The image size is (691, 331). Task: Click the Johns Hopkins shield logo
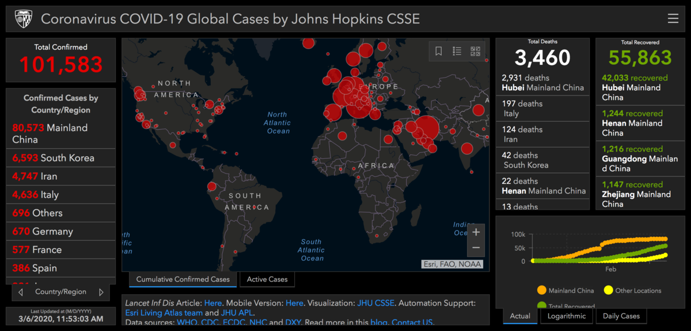tap(23, 19)
